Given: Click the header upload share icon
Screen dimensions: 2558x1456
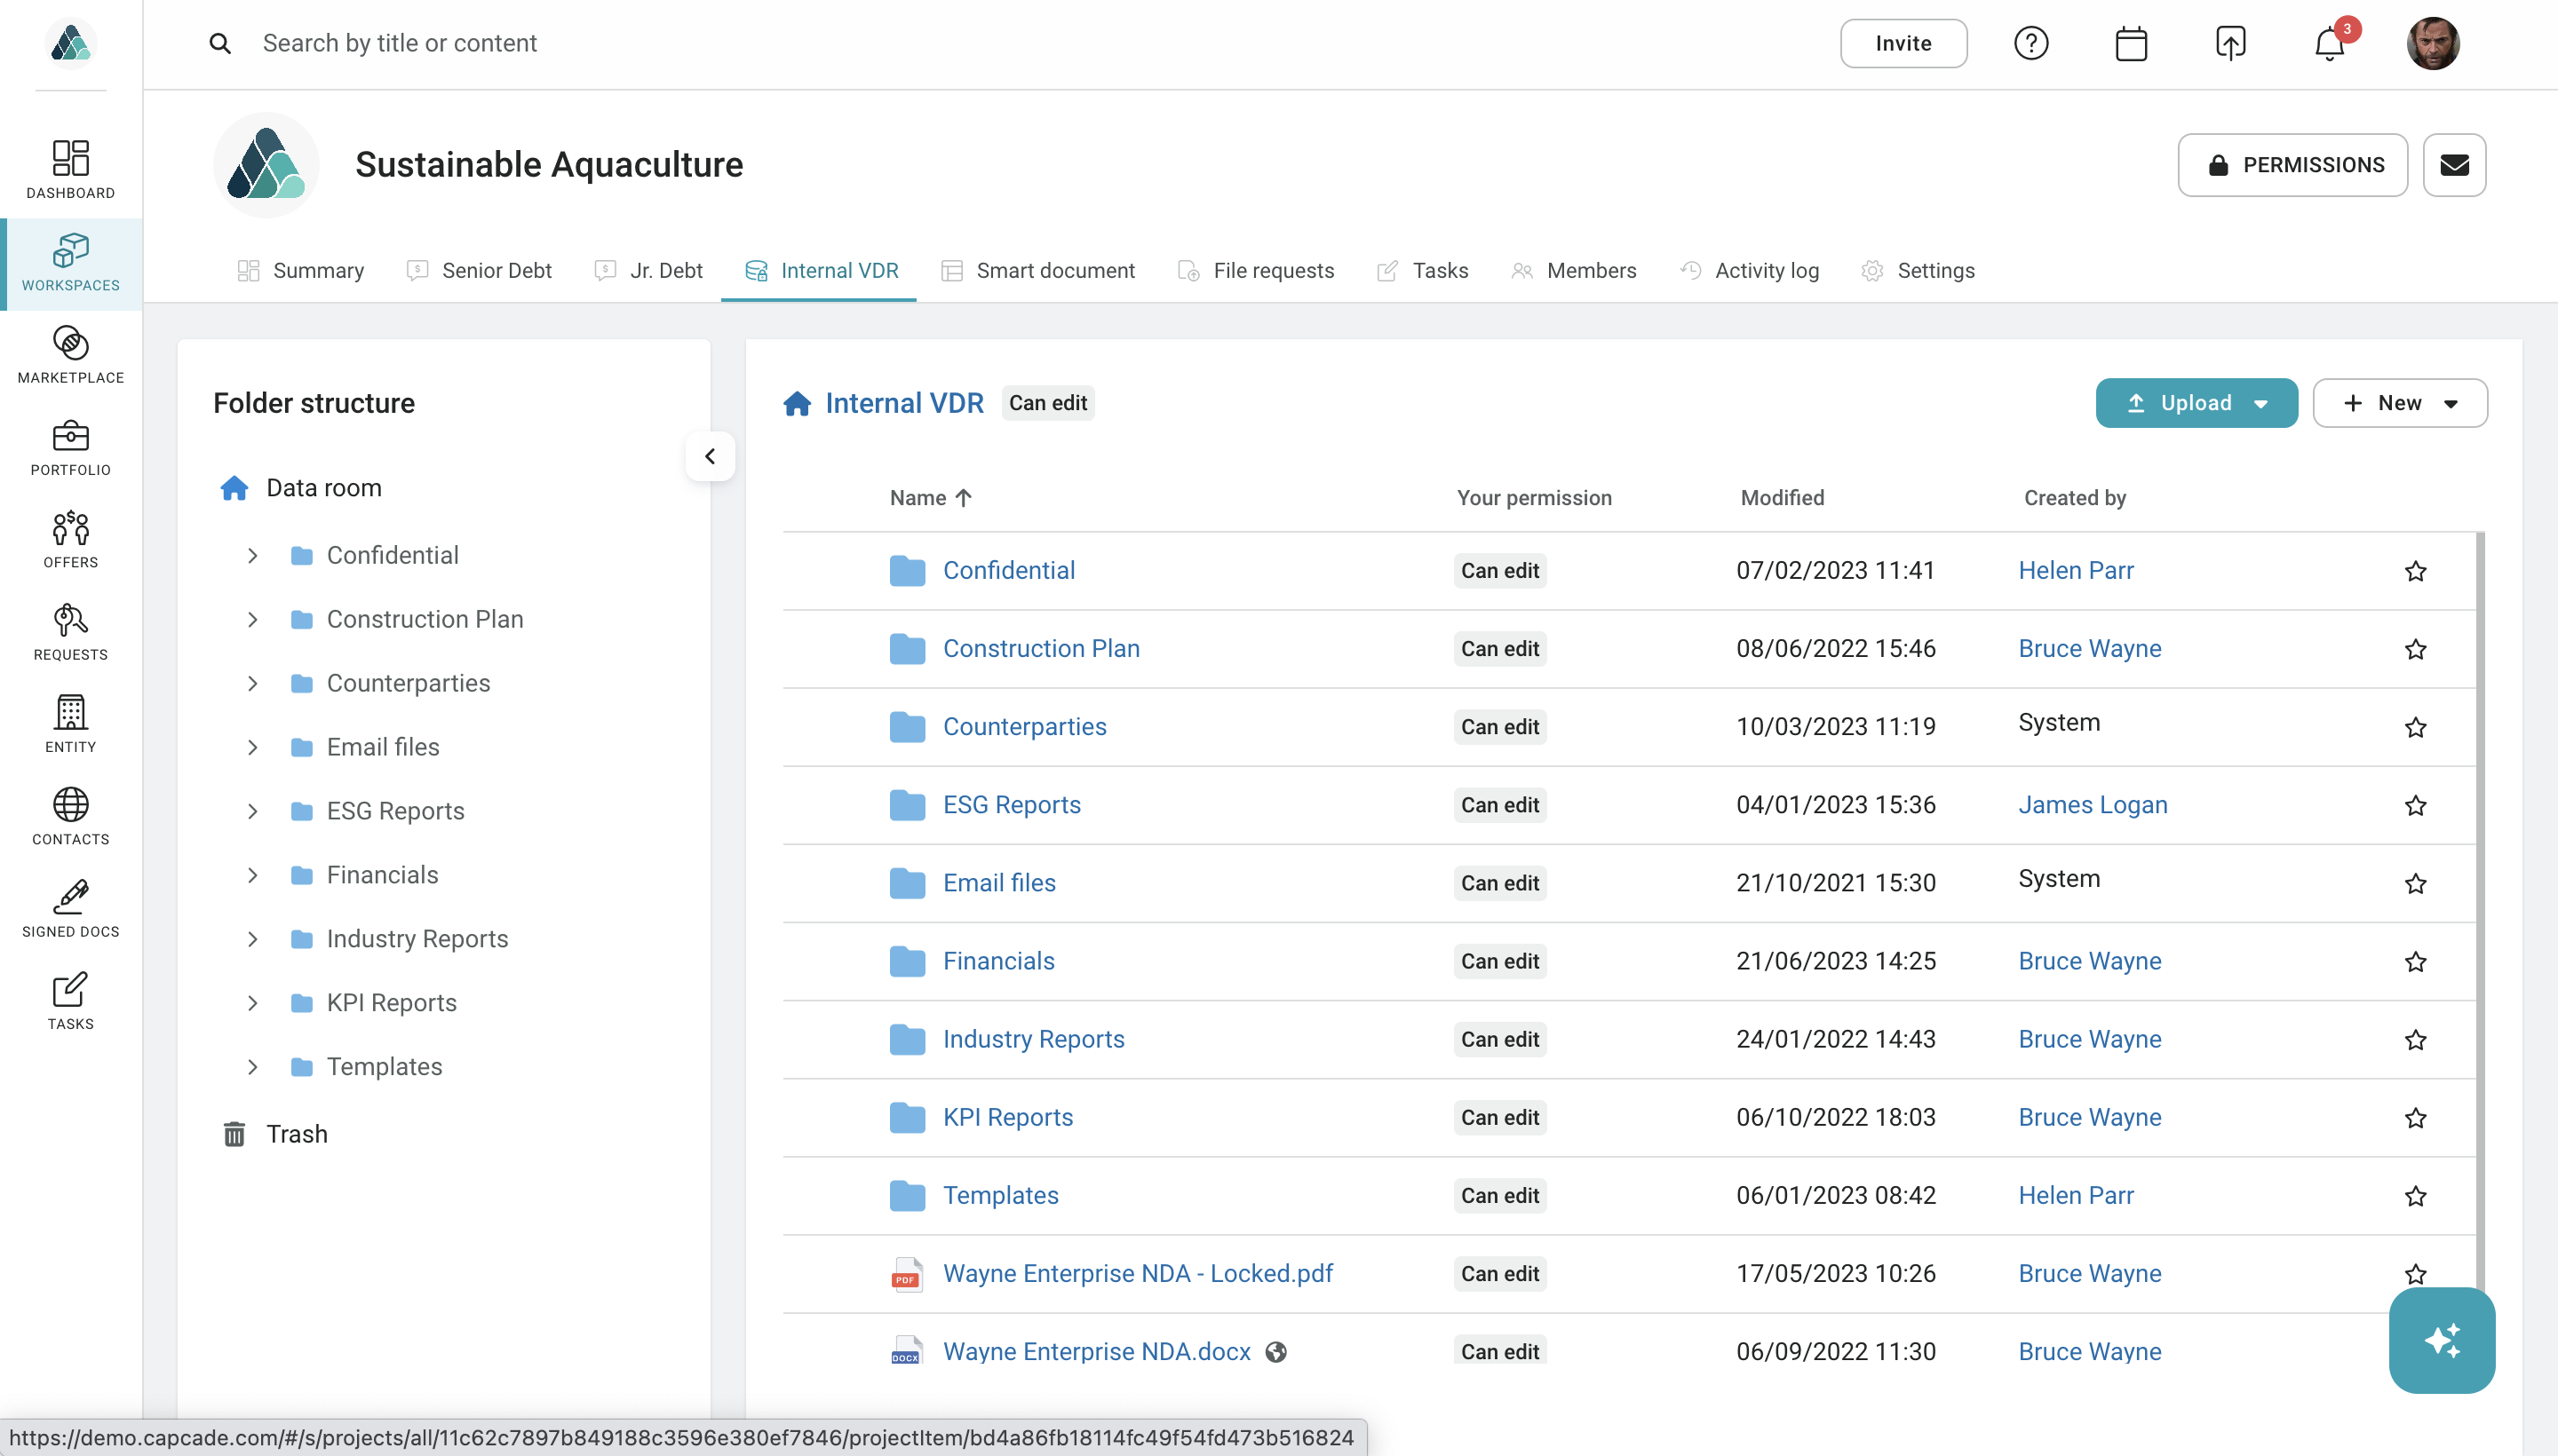Looking at the screenshot, I should [x=2230, y=44].
